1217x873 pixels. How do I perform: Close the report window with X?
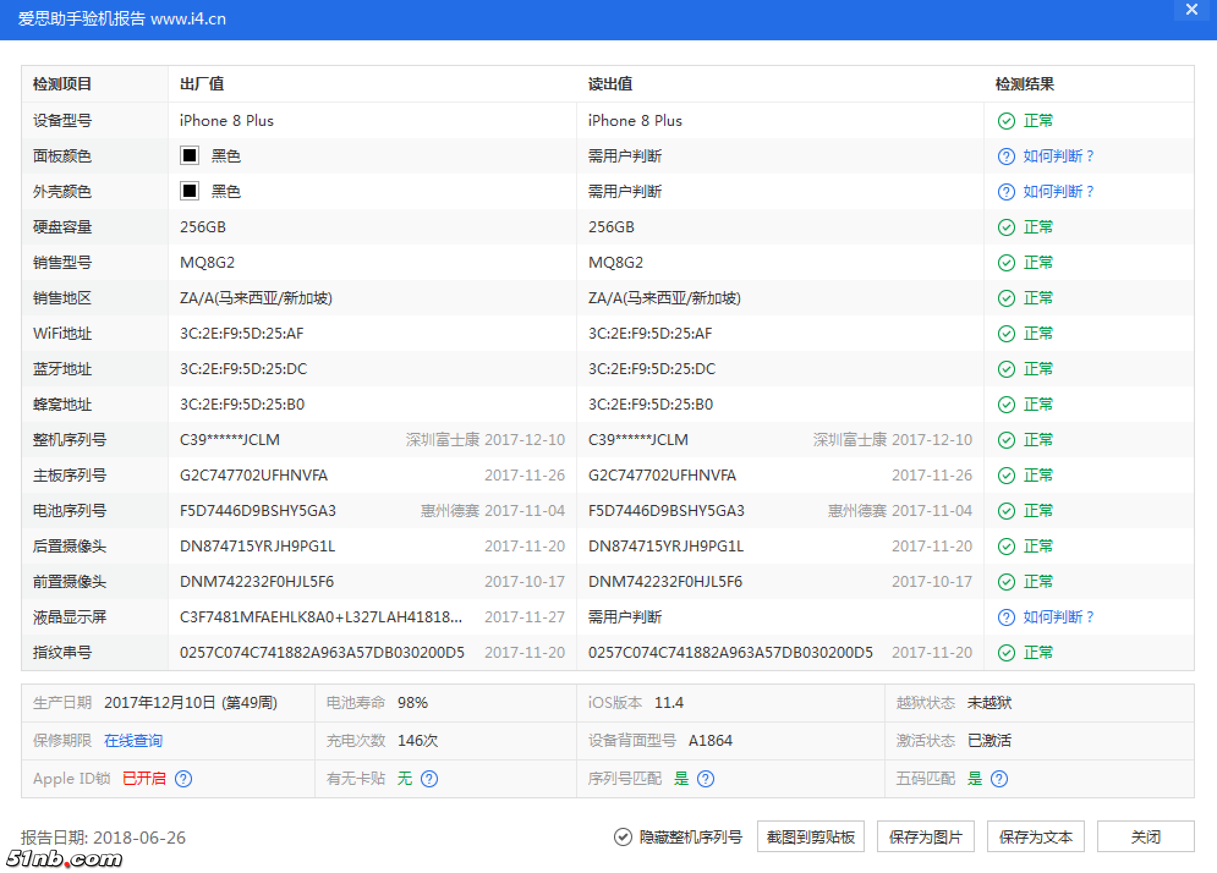point(1191,10)
